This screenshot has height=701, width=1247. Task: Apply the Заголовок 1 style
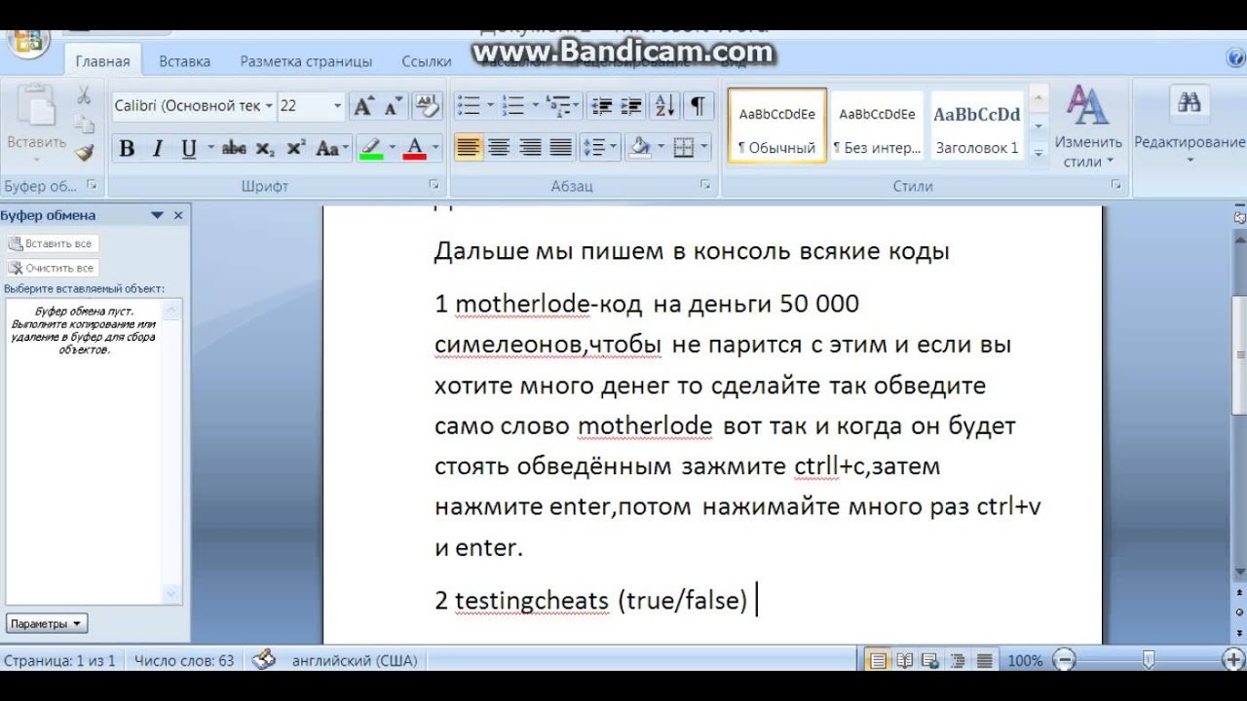pos(976,126)
